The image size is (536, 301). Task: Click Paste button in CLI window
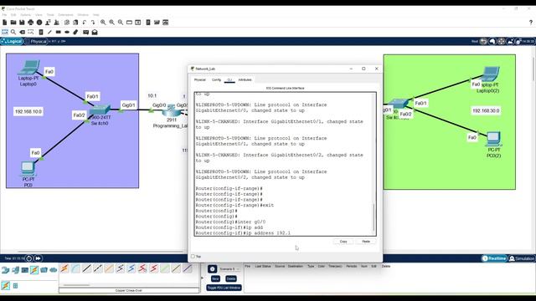point(366,242)
